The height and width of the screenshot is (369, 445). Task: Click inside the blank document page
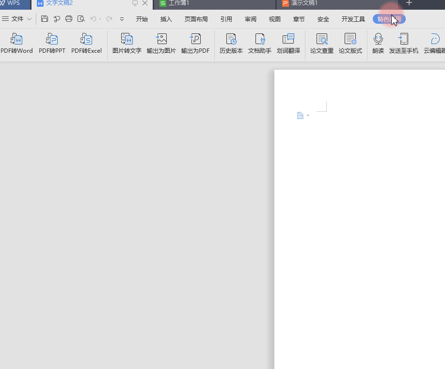coord(360,219)
